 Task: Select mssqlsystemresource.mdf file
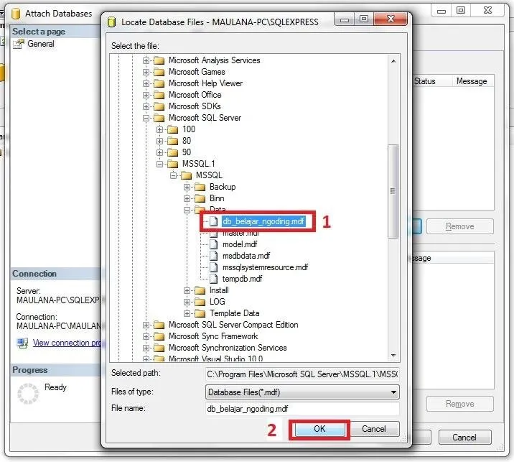click(x=265, y=267)
